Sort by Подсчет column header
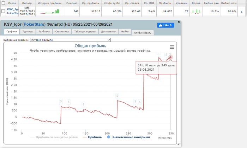The height and width of the screenshot is (148, 247). pos(72,3)
